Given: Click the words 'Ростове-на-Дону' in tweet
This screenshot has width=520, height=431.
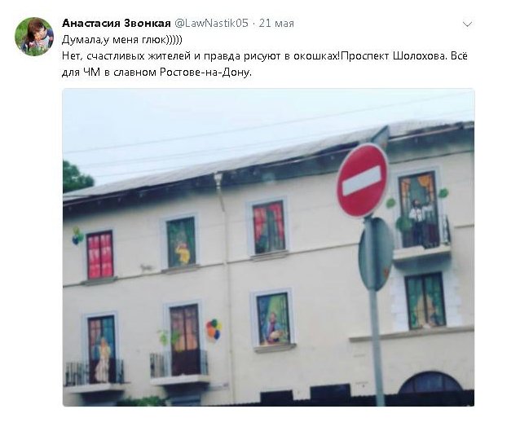Looking at the screenshot, I should [x=205, y=73].
